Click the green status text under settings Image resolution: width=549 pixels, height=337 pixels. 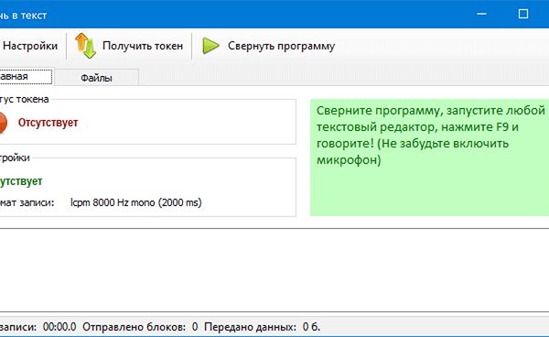click(x=21, y=181)
